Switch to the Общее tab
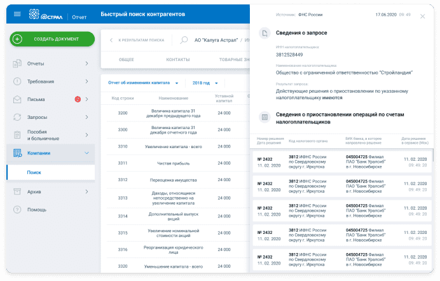This screenshot has width=440, height=281. [x=127, y=60]
